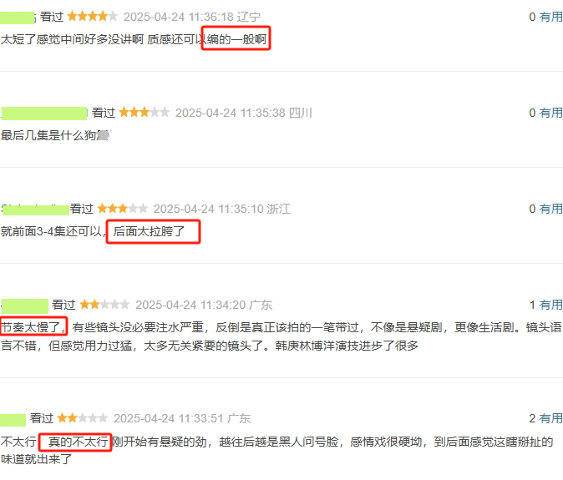Click 有用 with 2 votes on last review
The width and height of the screenshot is (563, 480).
[x=550, y=418]
